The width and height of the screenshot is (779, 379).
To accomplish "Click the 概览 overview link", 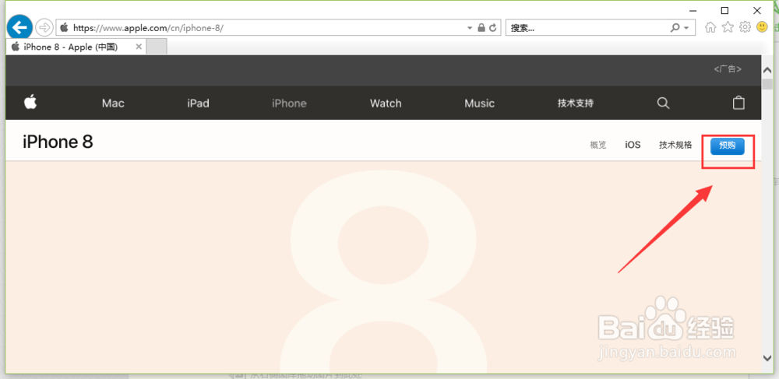I will tap(598, 146).
